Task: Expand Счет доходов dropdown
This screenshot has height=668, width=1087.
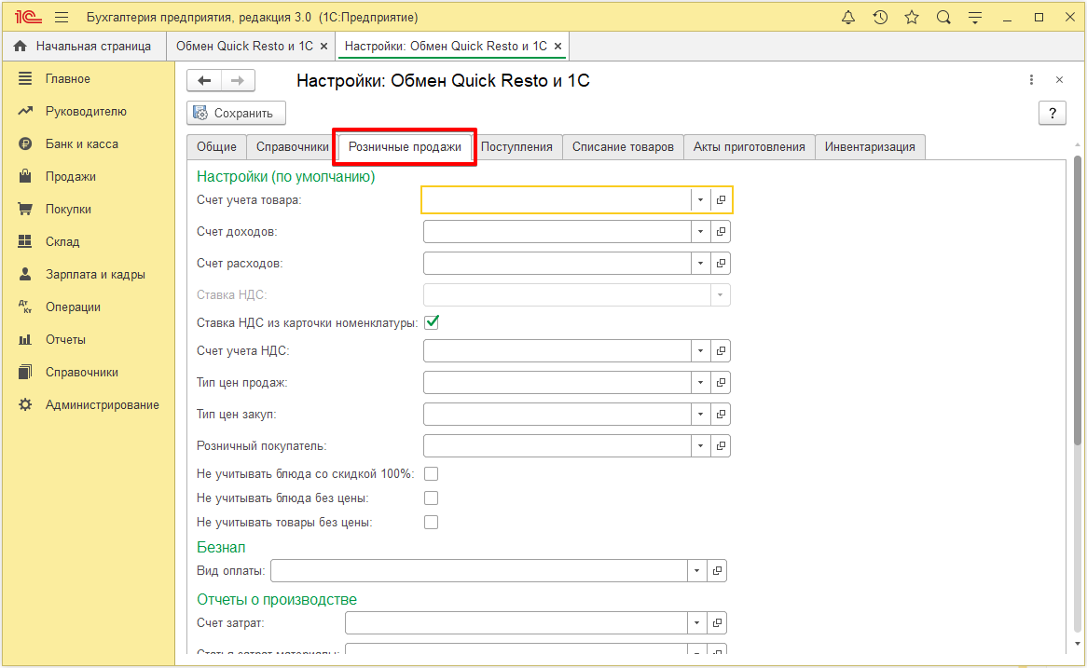Action: click(x=700, y=231)
